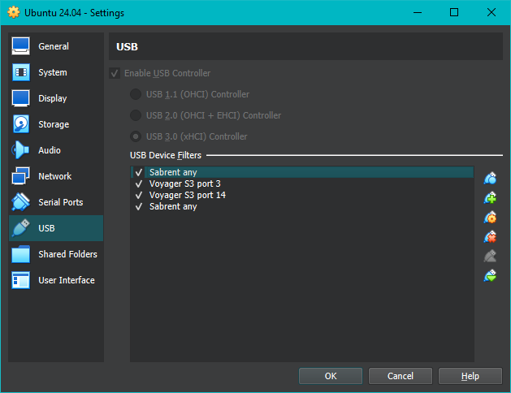Open the General settings page

(54, 46)
